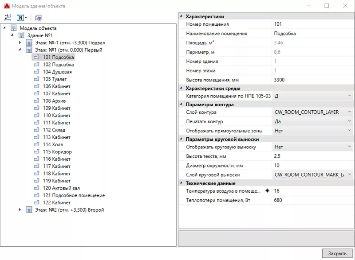The image size is (355, 260).
Task: Click the room icon beside 101 Подсобка
Action: [x=36, y=57]
